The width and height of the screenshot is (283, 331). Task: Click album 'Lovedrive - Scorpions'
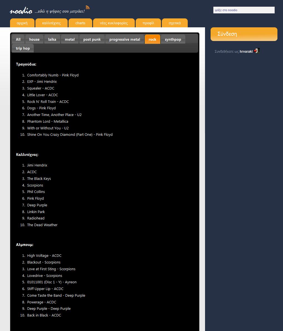(x=45, y=276)
